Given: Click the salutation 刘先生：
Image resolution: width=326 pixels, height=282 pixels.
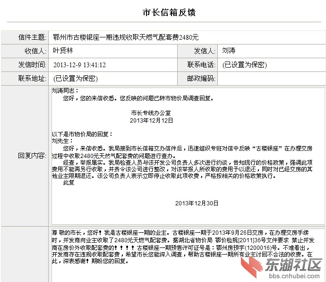Looking at the screenshot, I should [x=62, y=141].
